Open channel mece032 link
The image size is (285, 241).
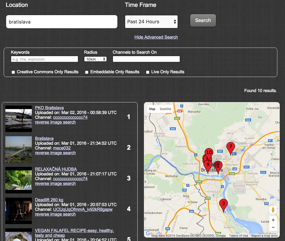(x=62, y=148)
